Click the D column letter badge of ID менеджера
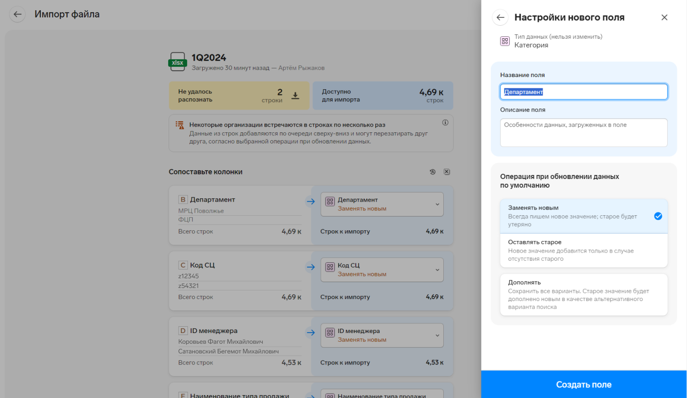This screenshot has width=687, height=398. point(183,331)
